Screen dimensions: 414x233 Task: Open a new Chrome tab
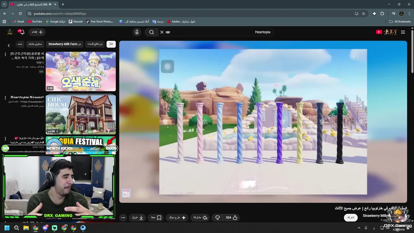click(63, 4)
